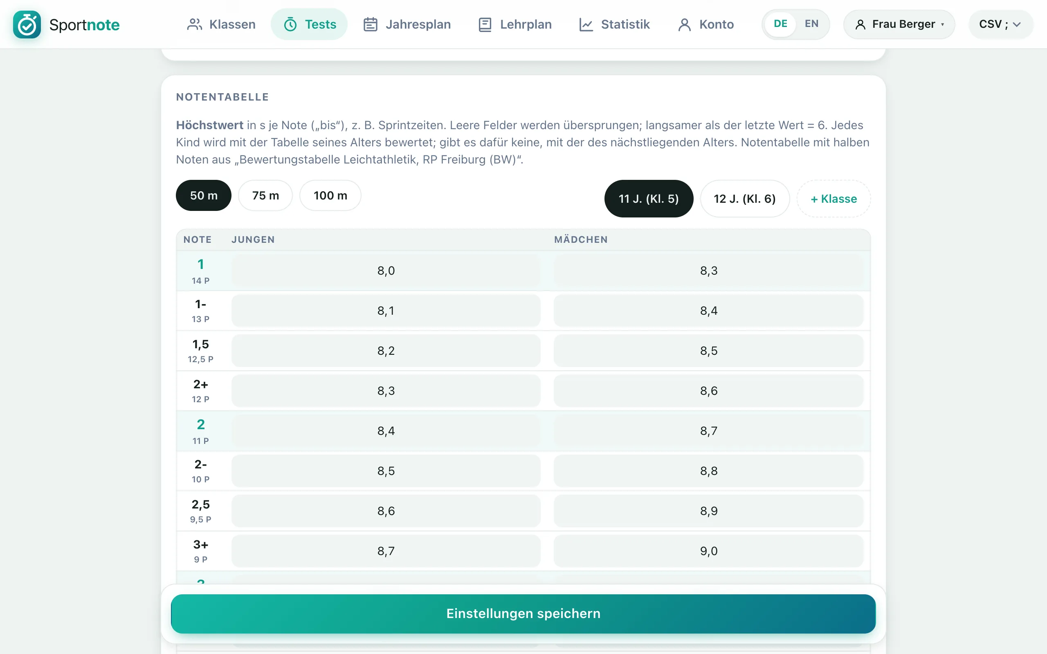Select the 50 m distance pill
1047x654 pixels.
tap(204, 195)
